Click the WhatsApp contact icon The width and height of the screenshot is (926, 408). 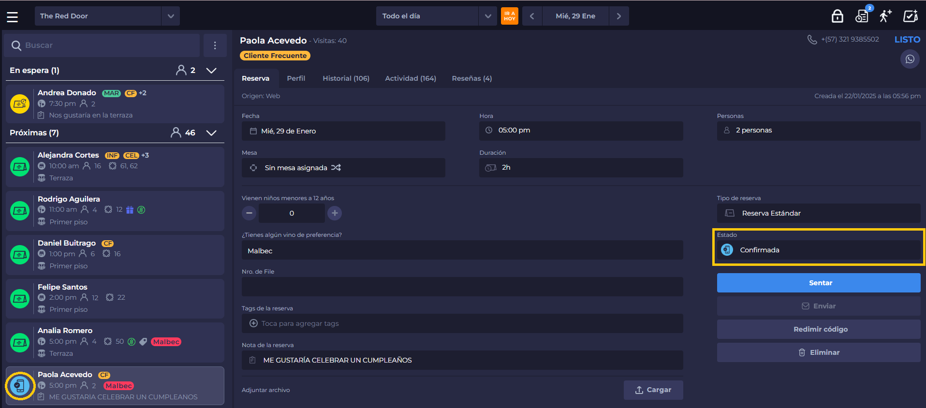pyautogui.click(x=910, y=59)
